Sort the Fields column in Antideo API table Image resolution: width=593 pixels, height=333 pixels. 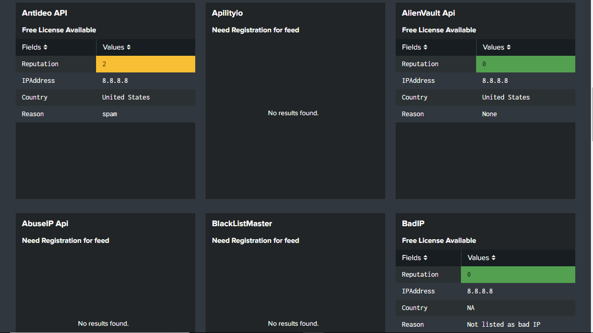pos(35,47)
